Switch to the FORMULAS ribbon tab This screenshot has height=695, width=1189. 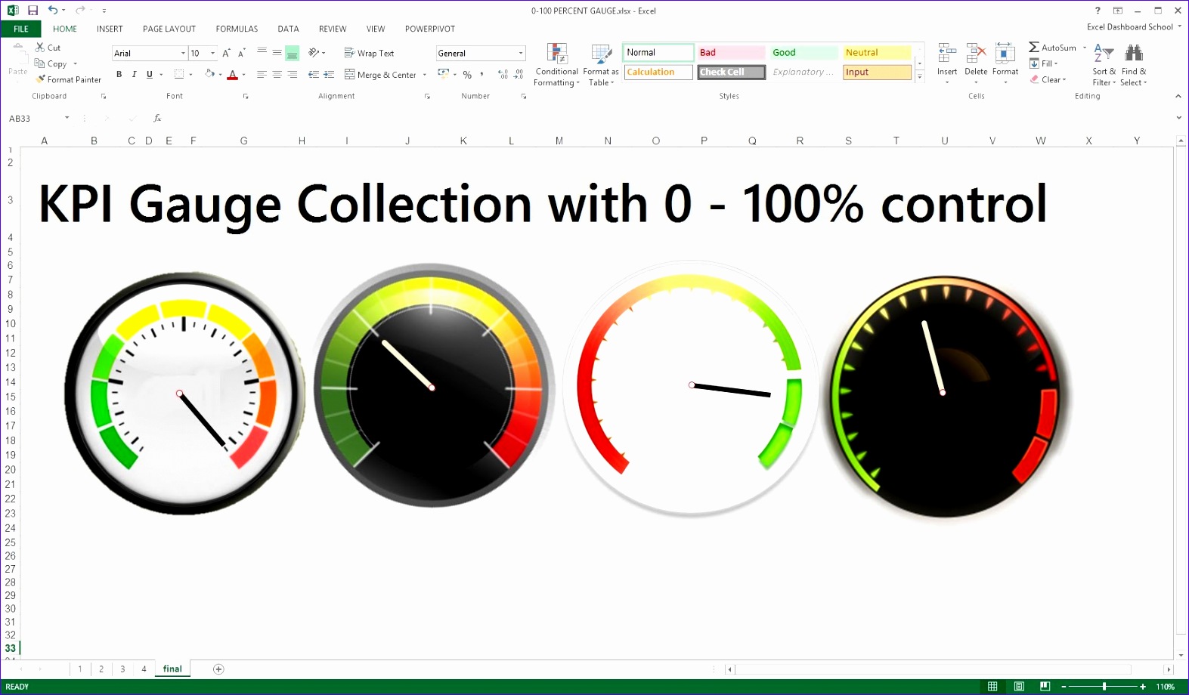[x=237, y=29]
